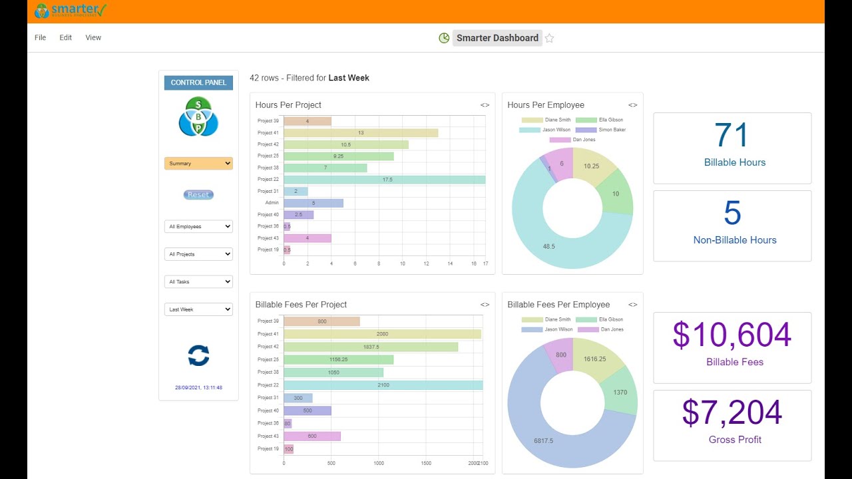Toggle Jason Wilson legend in Billable Fees Per Employee

tap(547, 329)
